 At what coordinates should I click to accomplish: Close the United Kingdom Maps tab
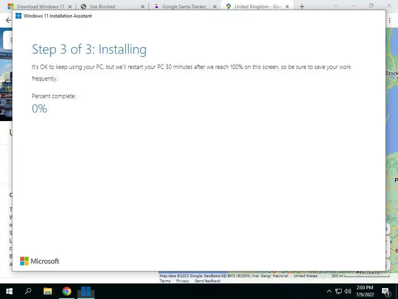287,7
